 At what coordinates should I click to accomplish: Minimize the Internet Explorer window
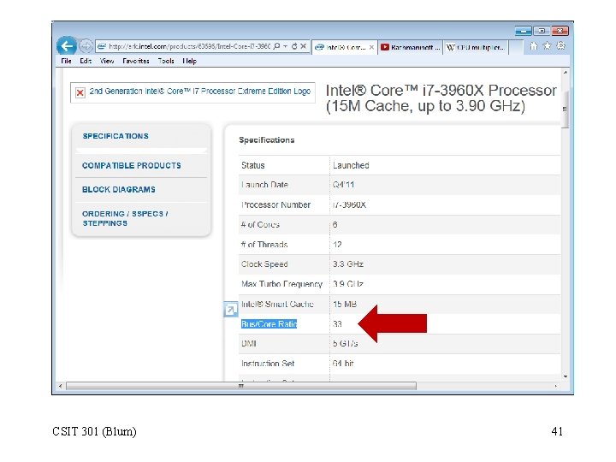click(524, 31)
